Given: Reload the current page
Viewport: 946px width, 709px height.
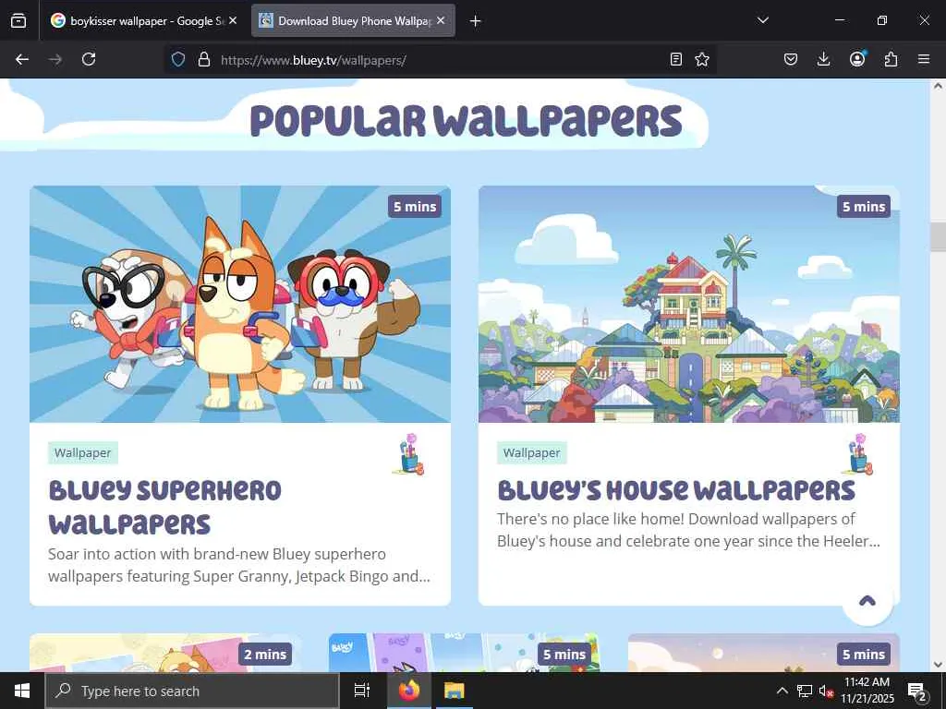Looking at the screenshot, I should (x=89, y=59).
